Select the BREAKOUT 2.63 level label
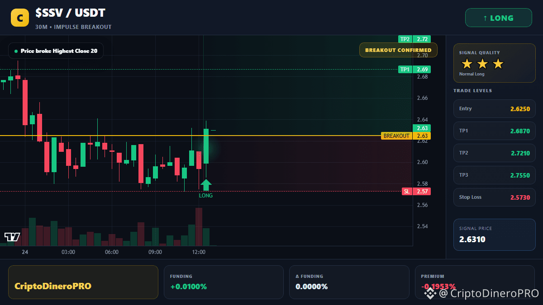This screenshot has width=543, height=305. (x=405, y=136)
